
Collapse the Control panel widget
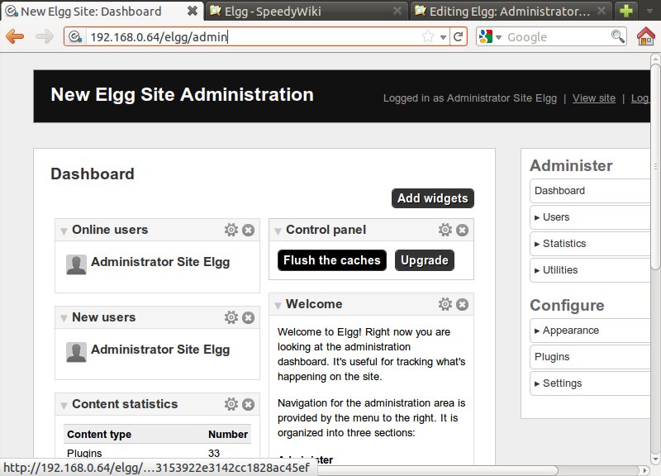pos(278,231)
